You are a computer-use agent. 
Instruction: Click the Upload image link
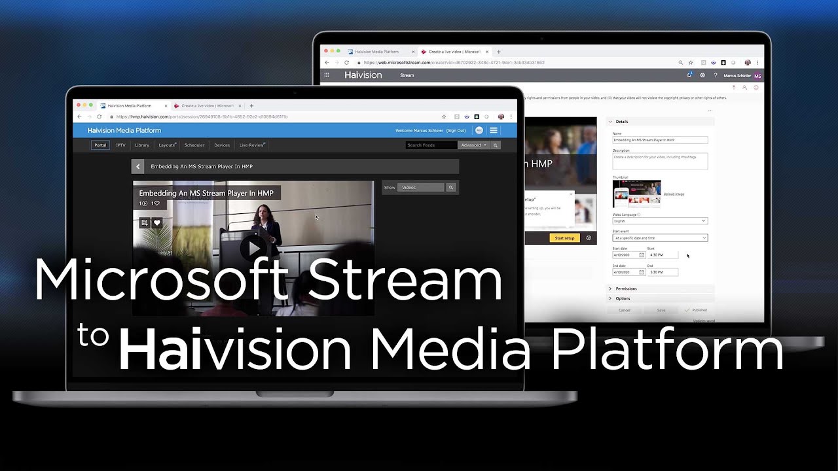(674, 194)
